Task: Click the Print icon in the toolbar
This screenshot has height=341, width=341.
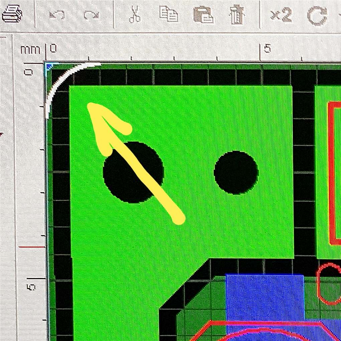Action: coord(12,13)
